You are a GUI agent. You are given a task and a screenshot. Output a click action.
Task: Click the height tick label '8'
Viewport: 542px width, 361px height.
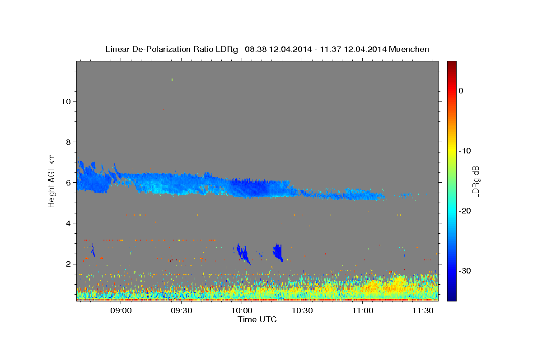68,142
